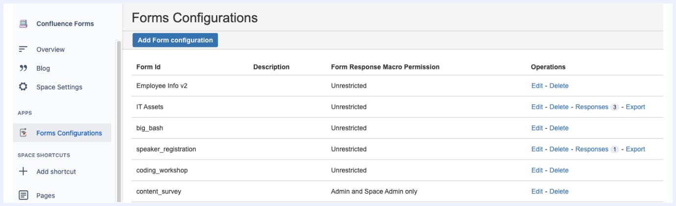Open Responses for IT Assets
The width and height of the screenshot is (676, 206).
pyautogui.click(x=592, y=107)
